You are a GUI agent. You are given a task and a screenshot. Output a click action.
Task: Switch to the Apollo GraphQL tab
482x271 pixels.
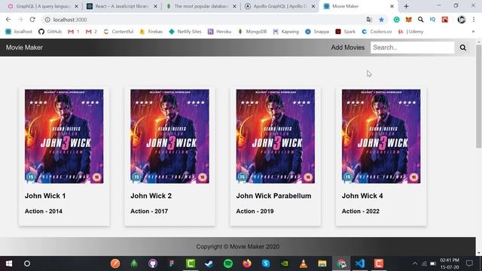tap(279, 6)
